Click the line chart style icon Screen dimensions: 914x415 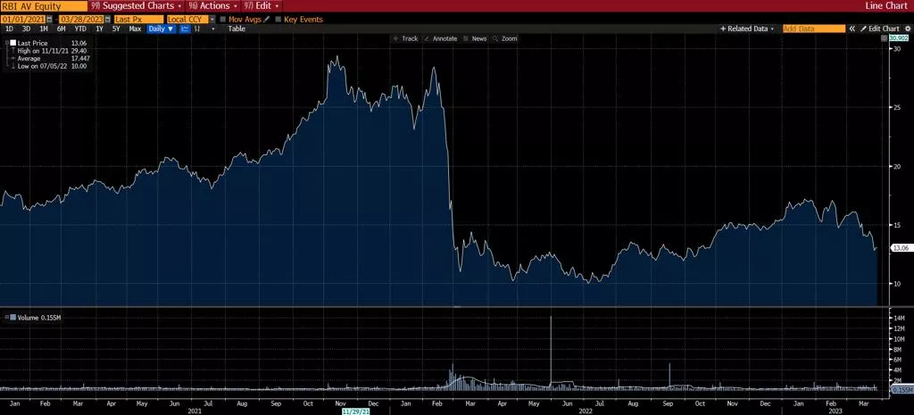click(x=186, y=29)
